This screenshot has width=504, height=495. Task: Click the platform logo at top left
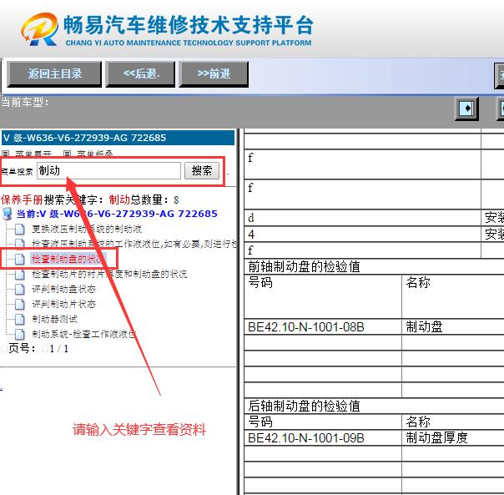tap(40, 29)
